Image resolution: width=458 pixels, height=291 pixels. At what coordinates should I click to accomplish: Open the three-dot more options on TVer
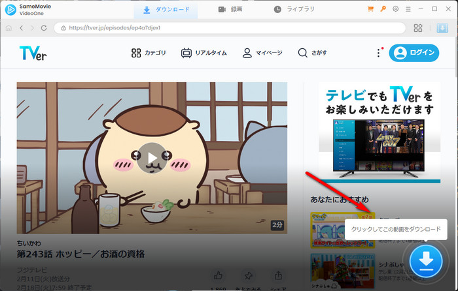379,53
